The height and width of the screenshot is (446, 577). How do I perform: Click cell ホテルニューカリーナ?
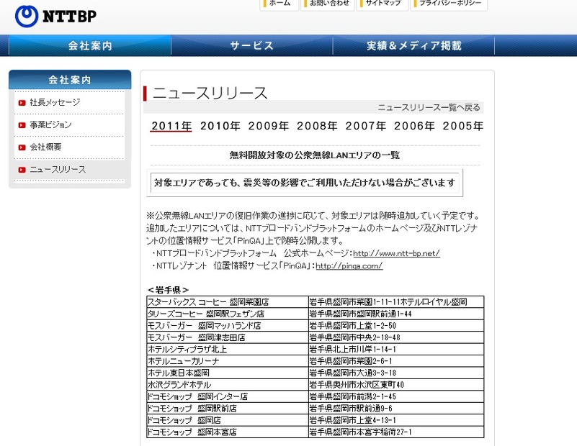tap(228, 361)
